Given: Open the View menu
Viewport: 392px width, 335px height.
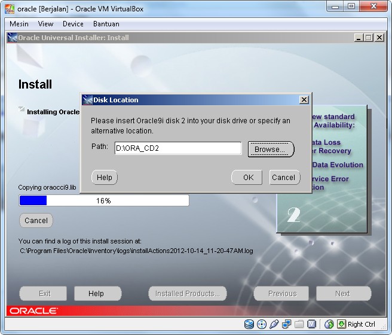Looking at the screenshot, I should (45, 24).
